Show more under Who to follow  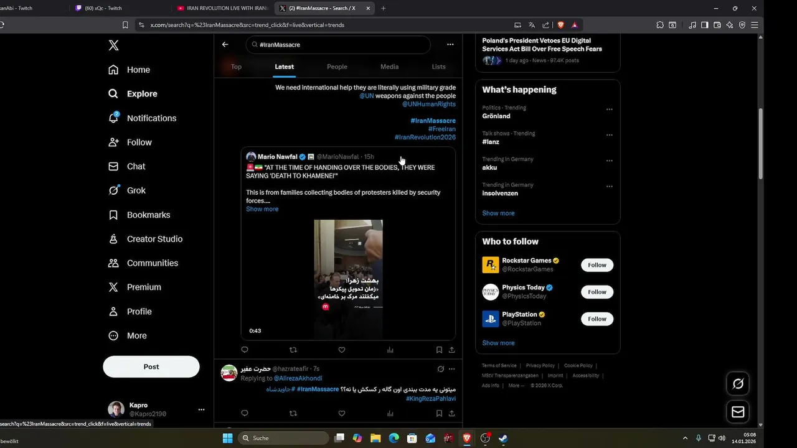pyautogui.click(x=498, y=343)
